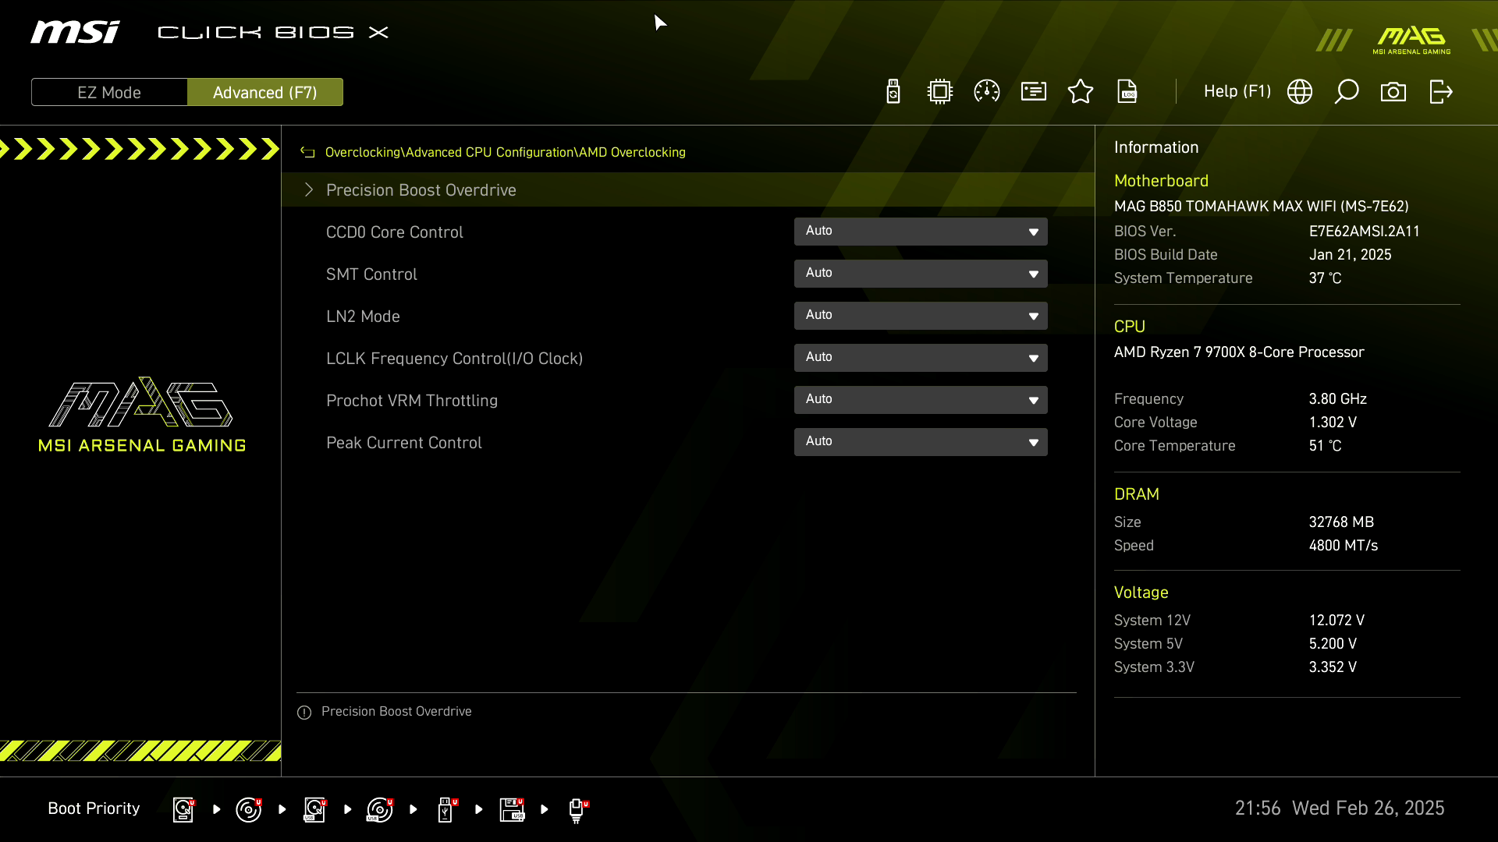This screenshot has width=1498, height=842.
Task: Switch to EZ Mode
Action: [x=109, y=92]
